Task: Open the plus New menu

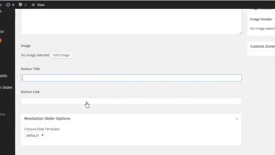Action: pos(38,5)
